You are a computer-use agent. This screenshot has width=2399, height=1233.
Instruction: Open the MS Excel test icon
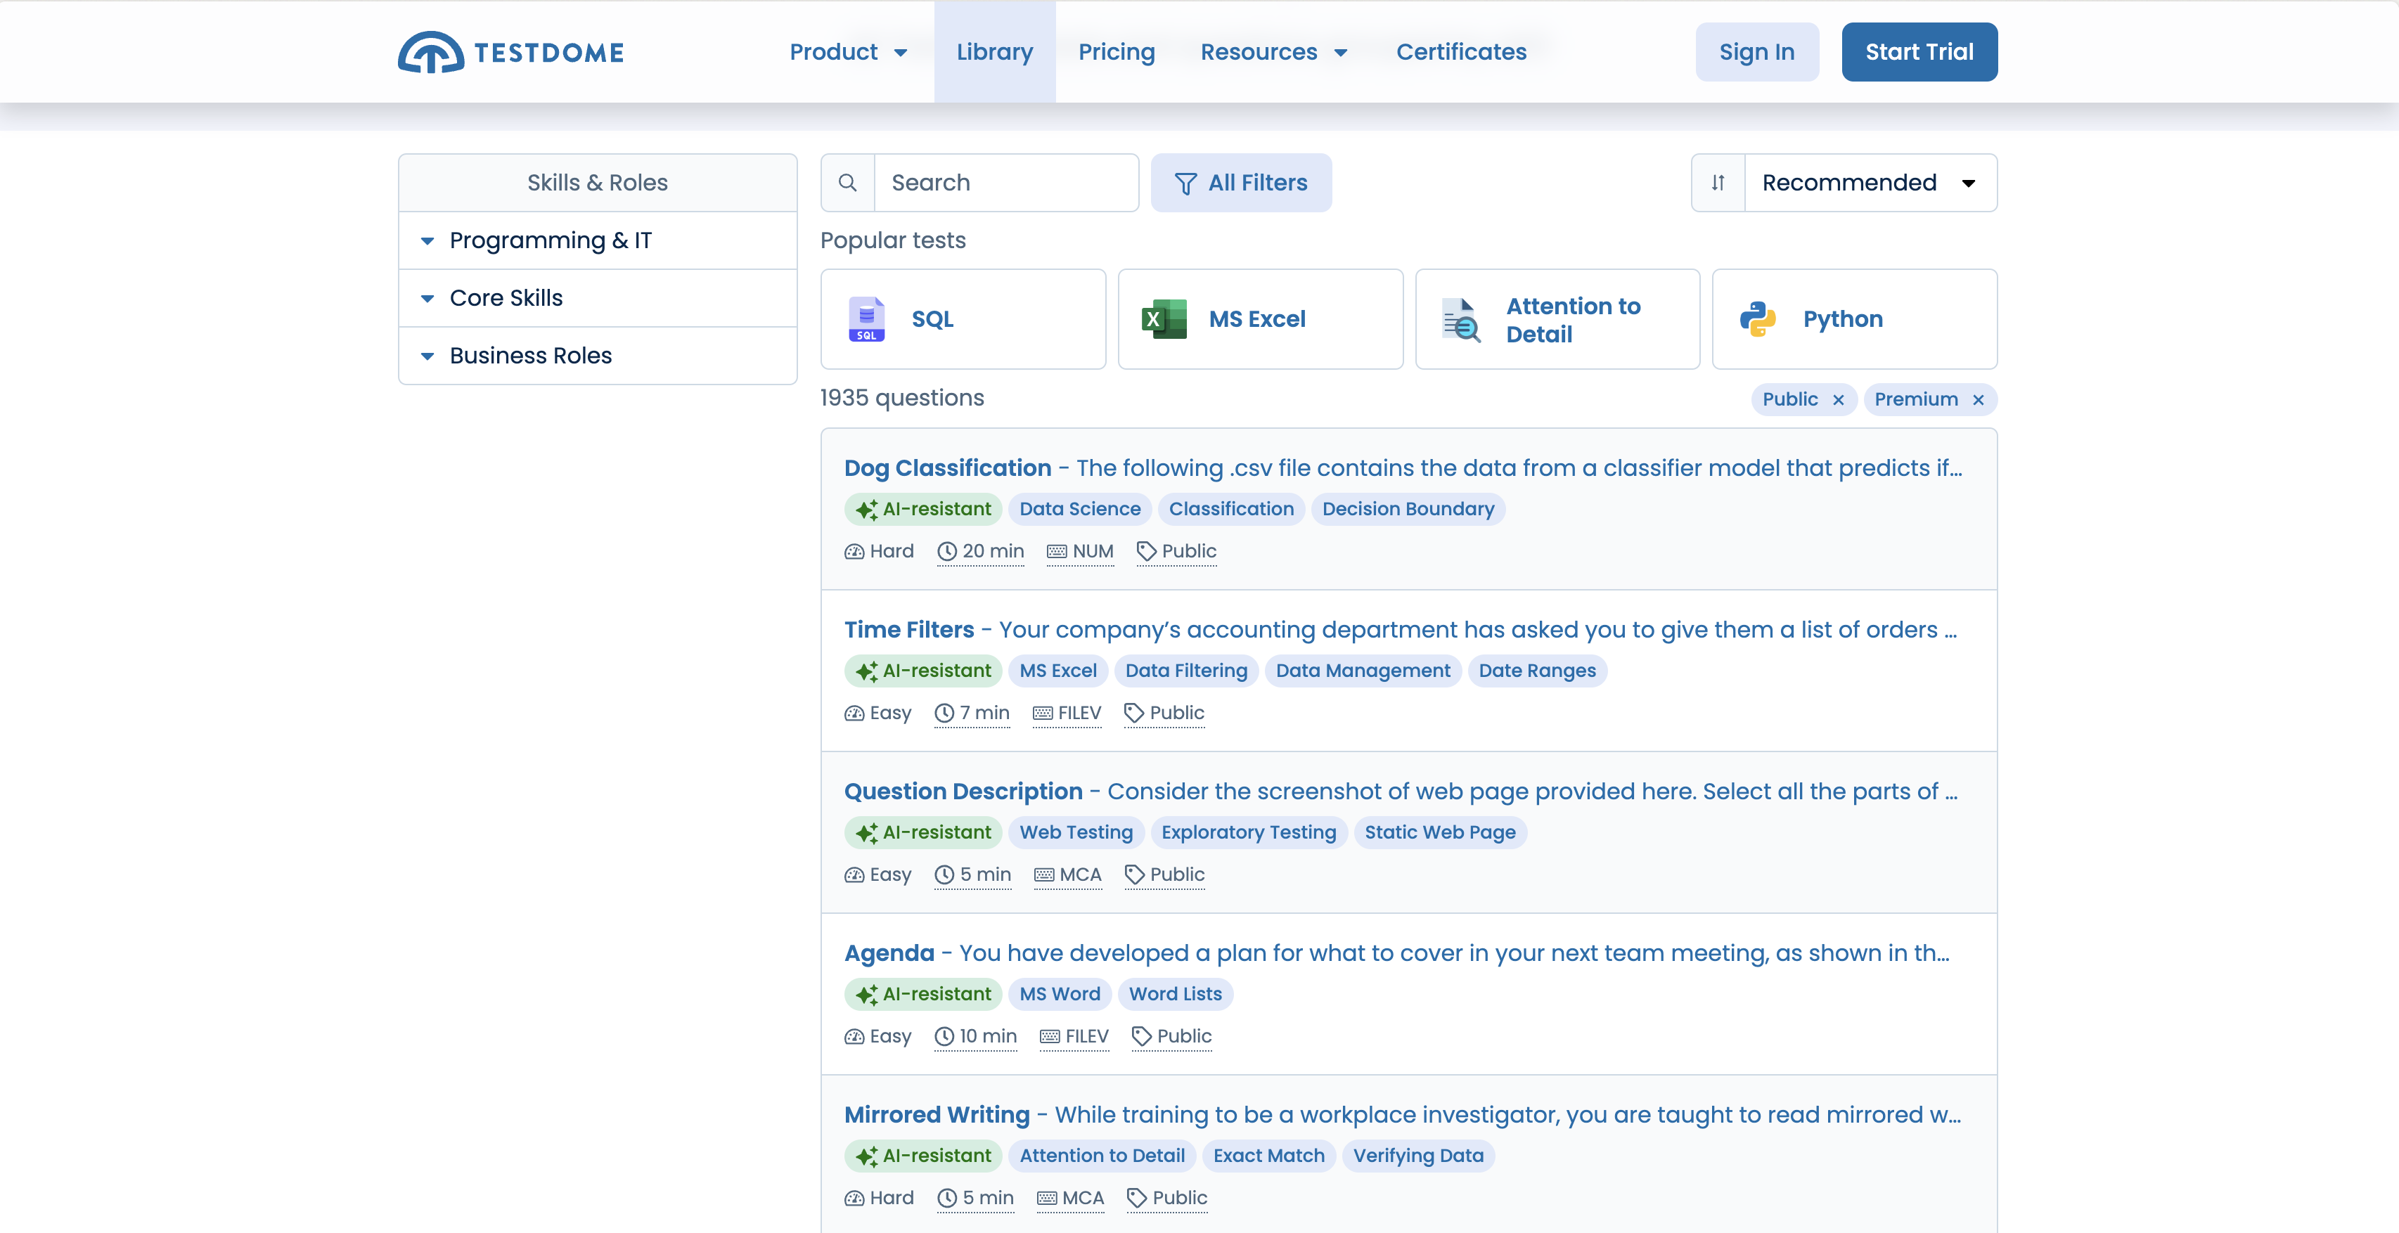tap(1164, 319)
